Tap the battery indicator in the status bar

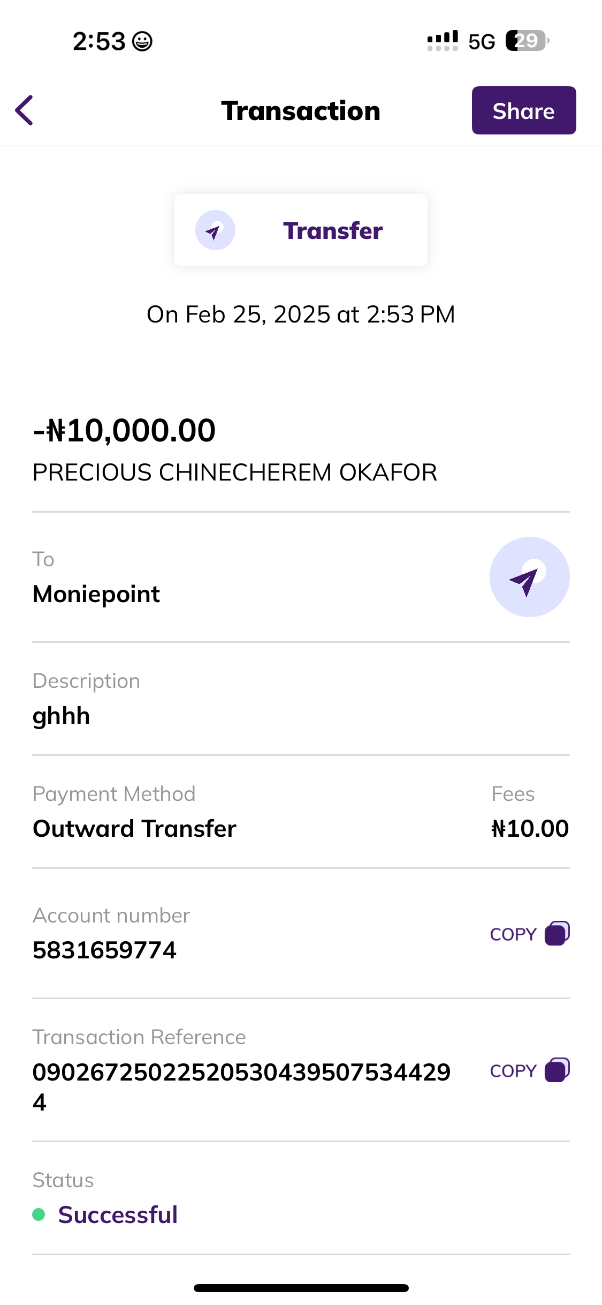(527, 41)
